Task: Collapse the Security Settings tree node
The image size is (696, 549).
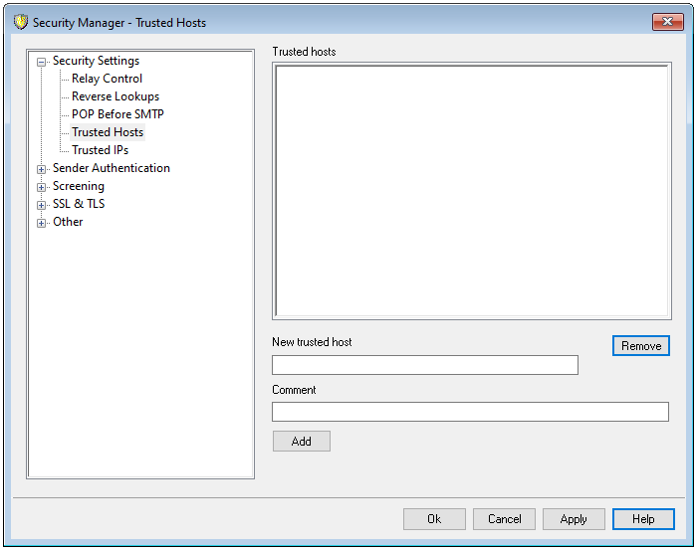Action: point(42,62)
